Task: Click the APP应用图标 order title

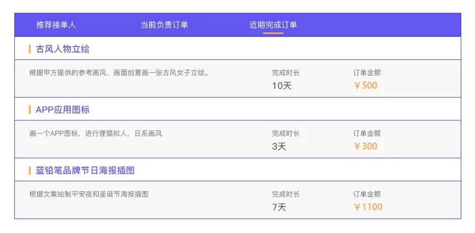Action: pos(62,110)
